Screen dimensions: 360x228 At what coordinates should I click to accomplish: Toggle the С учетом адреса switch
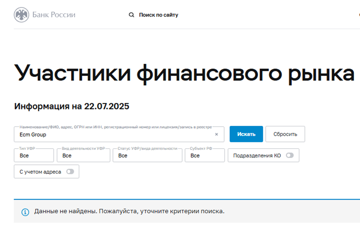click(x=70, y=172)
